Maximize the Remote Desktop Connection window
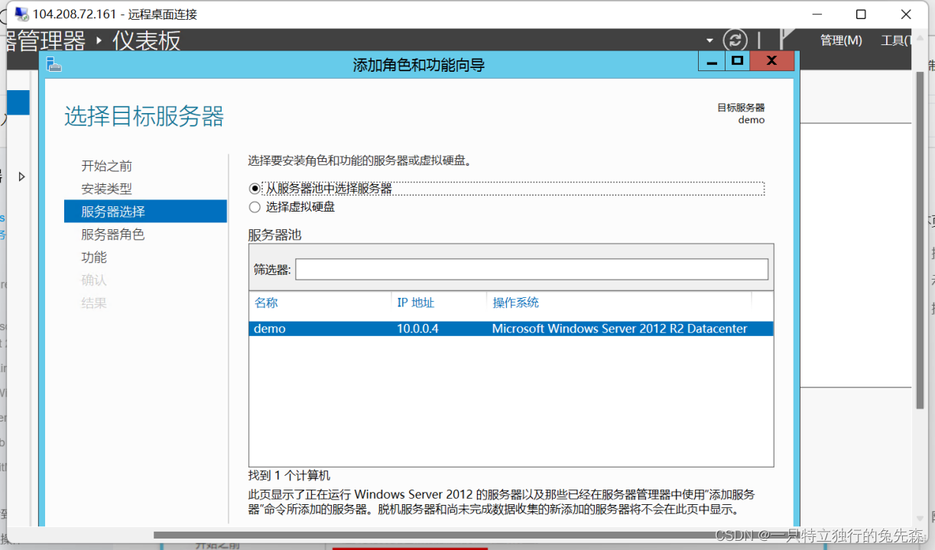The height and width of the screenshot is (550, 935). (x=861, y=14)
